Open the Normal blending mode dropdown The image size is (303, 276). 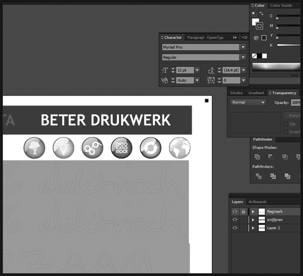click(248, 102)
